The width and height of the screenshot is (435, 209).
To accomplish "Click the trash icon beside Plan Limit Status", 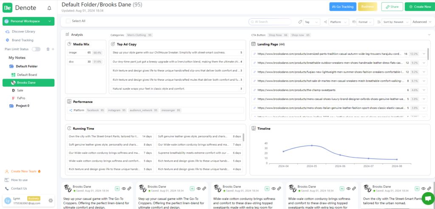I will click(48, 49).
